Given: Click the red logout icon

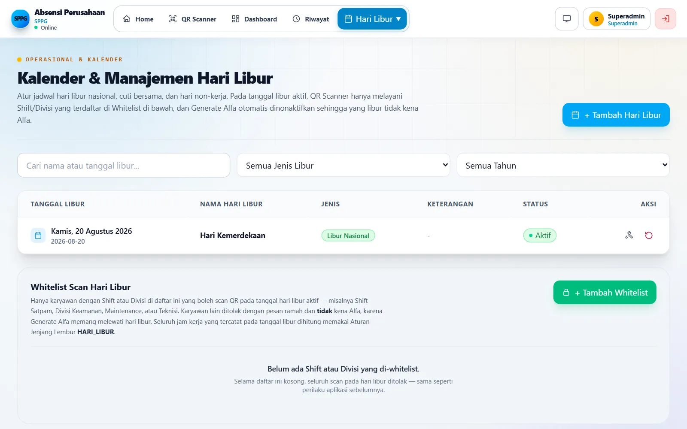Looking at the screenshot, I should pos(666,19).
